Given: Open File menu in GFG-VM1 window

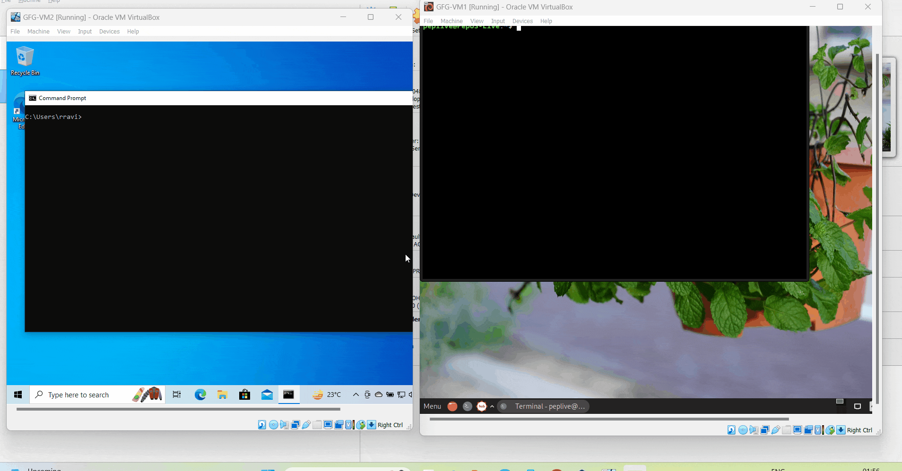Looking at the screenshot, I should [x=428, y=21].
